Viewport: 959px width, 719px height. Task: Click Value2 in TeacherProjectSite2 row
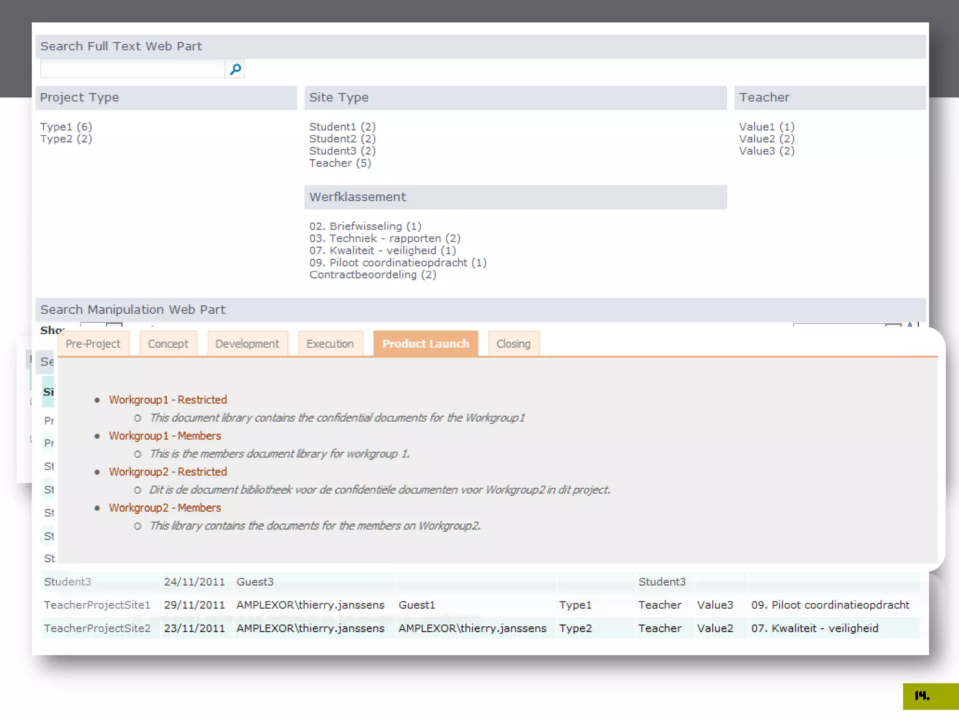[715, 629]
